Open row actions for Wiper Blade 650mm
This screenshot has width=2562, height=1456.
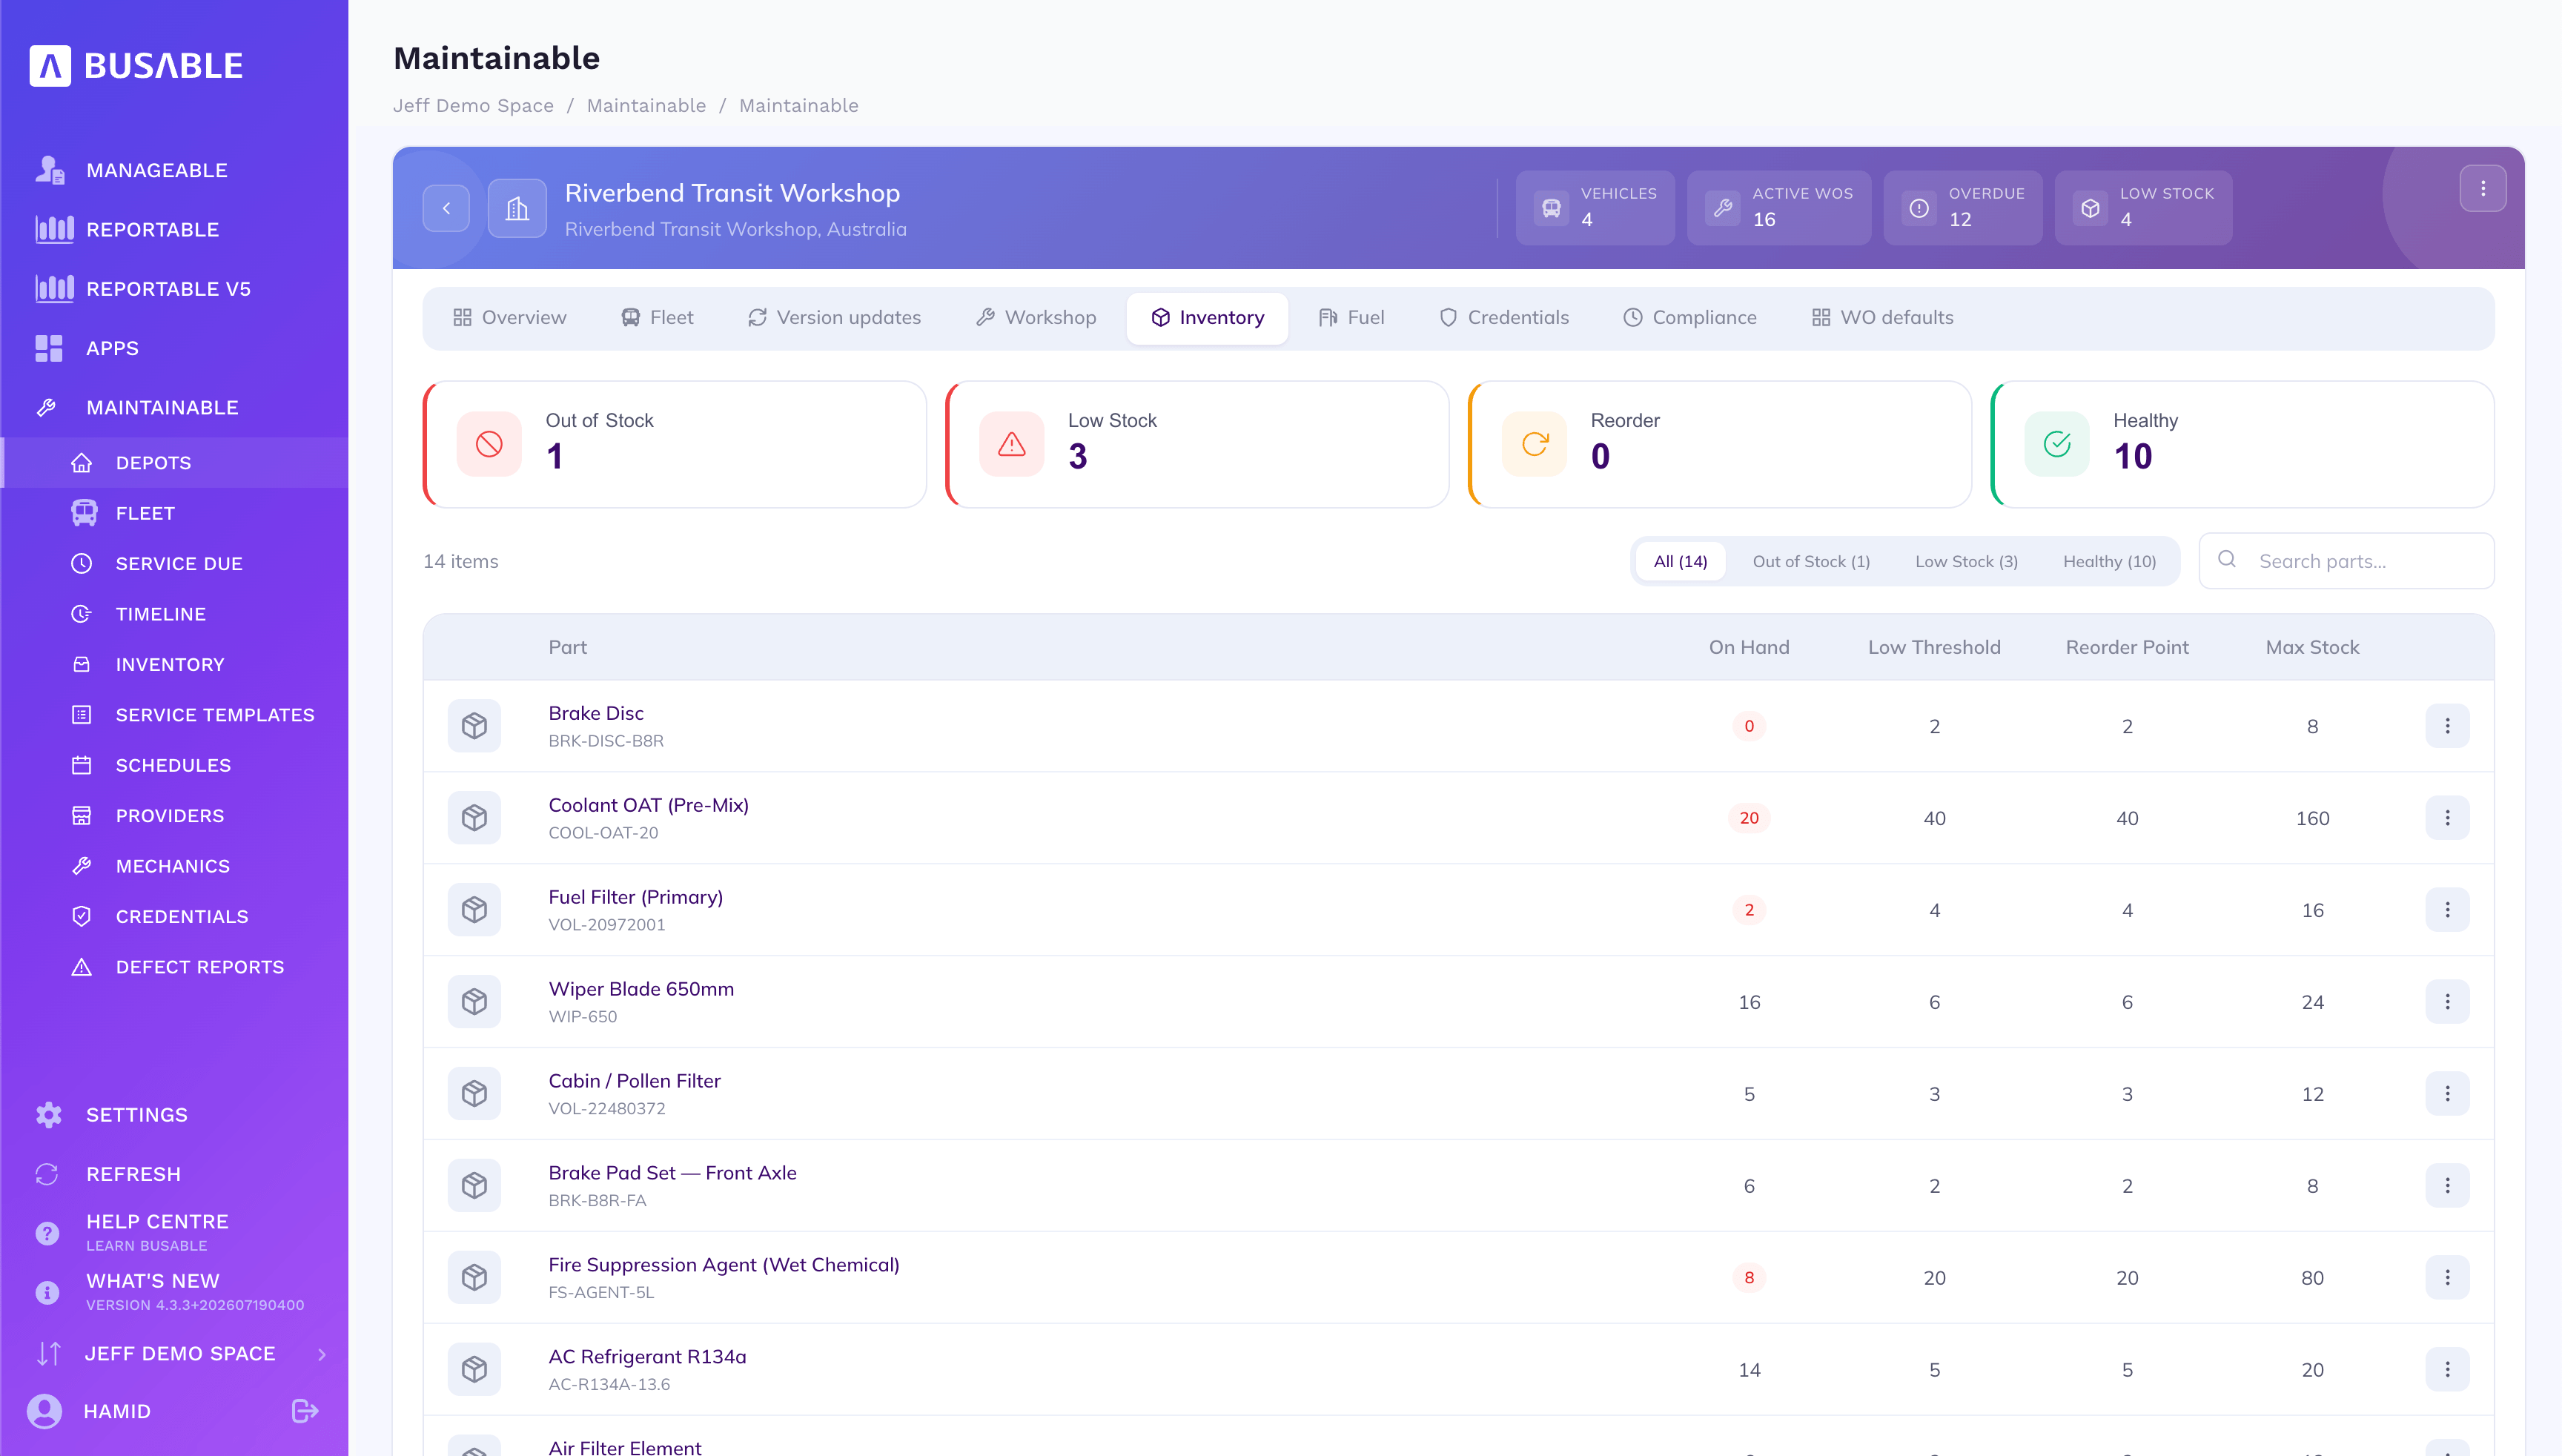2447,1002
